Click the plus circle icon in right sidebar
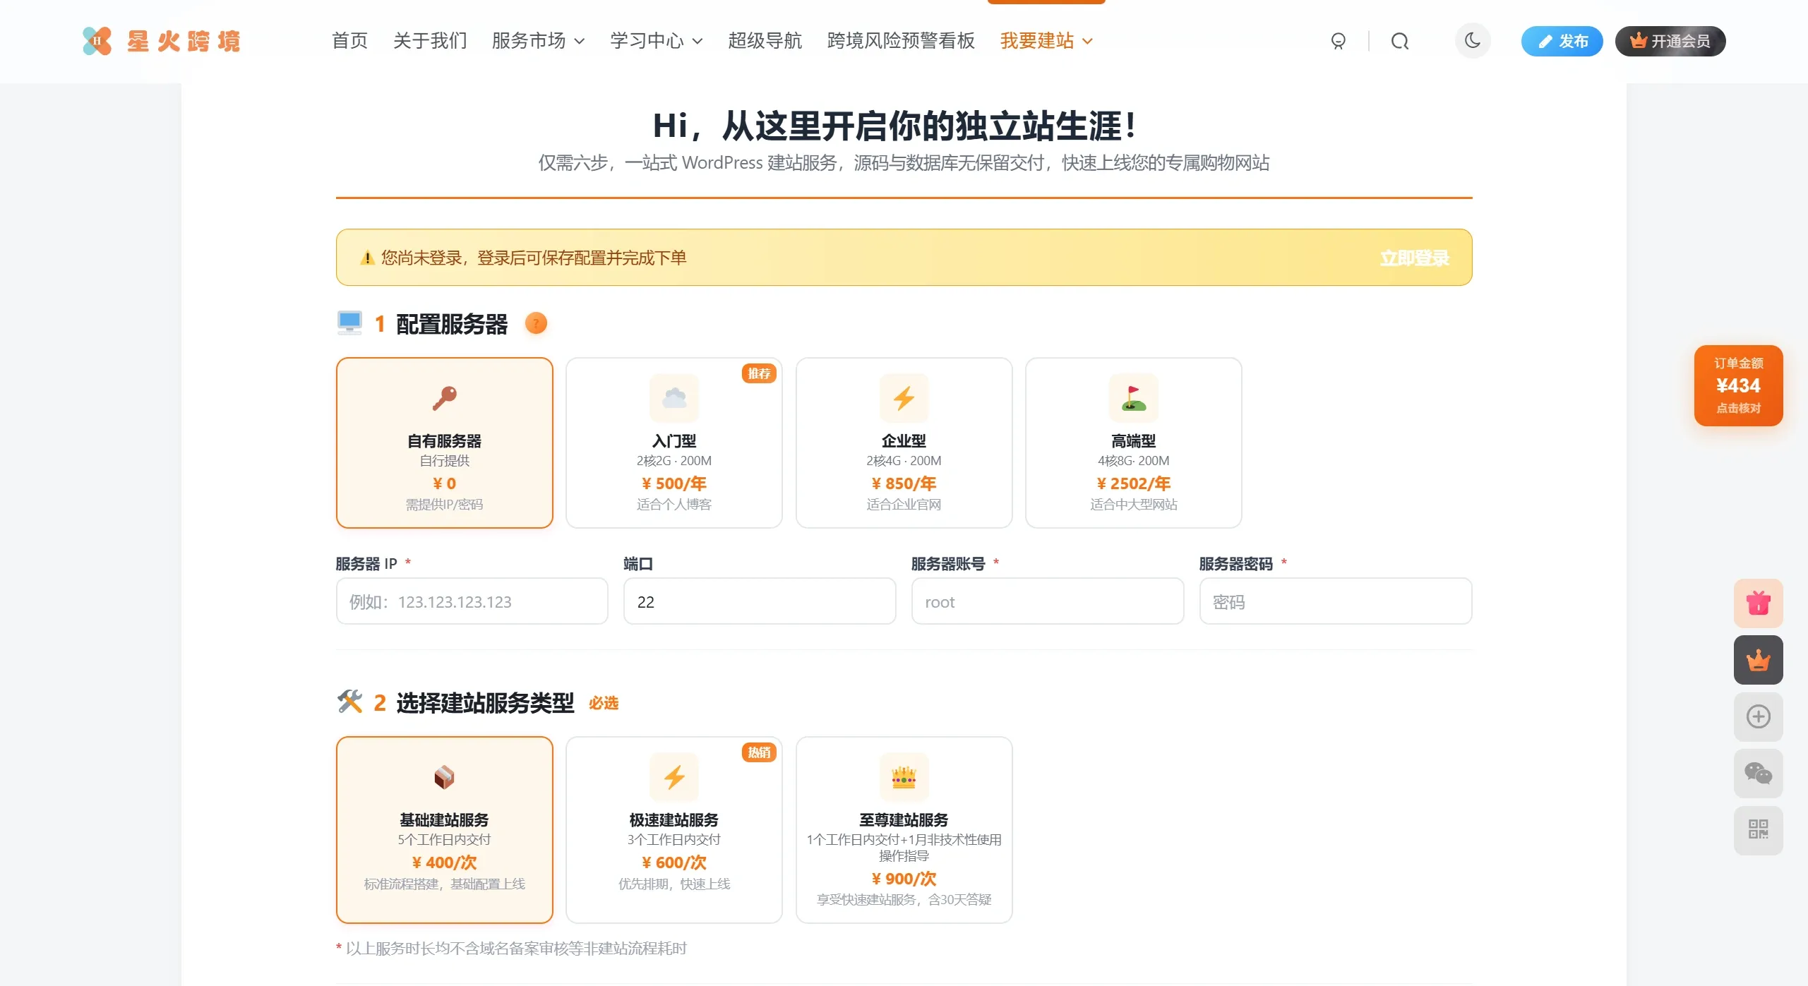The image size is (1808, 986). click(1758, 716)
